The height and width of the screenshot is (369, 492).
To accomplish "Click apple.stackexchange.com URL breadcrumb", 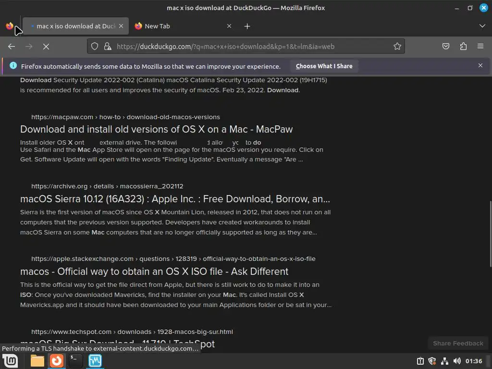I will pos(173,259).
